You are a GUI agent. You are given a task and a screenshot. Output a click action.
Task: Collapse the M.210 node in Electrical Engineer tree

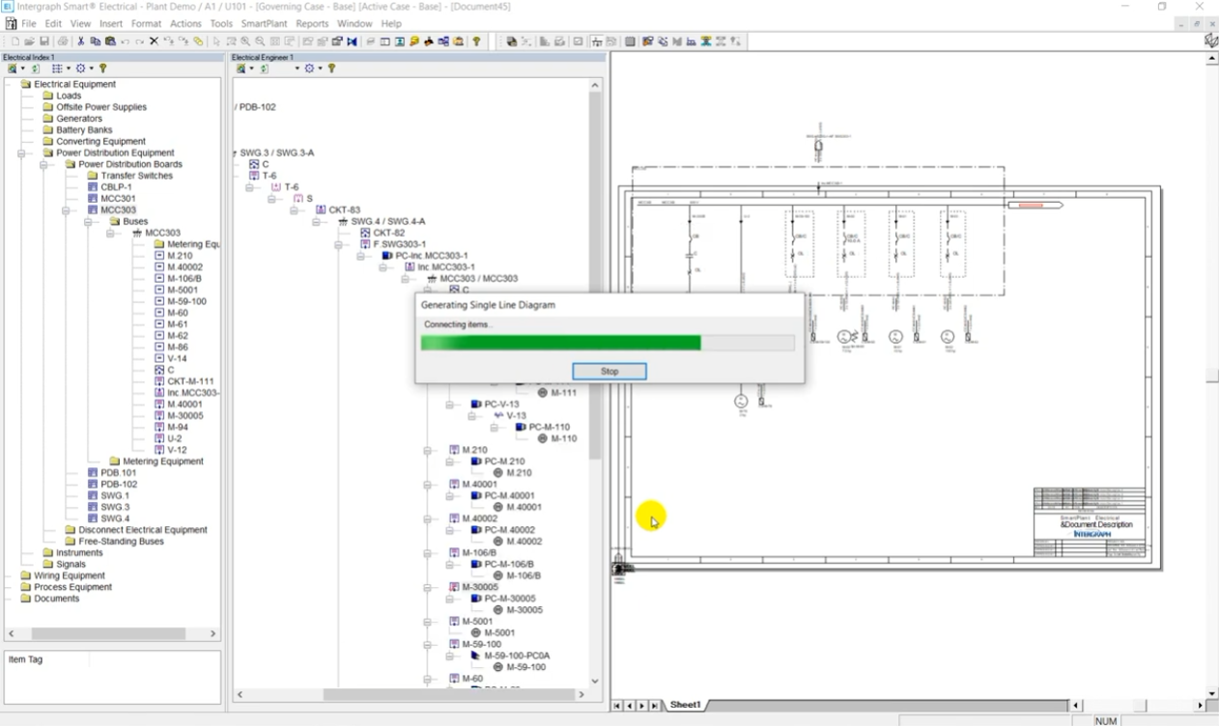428,450
